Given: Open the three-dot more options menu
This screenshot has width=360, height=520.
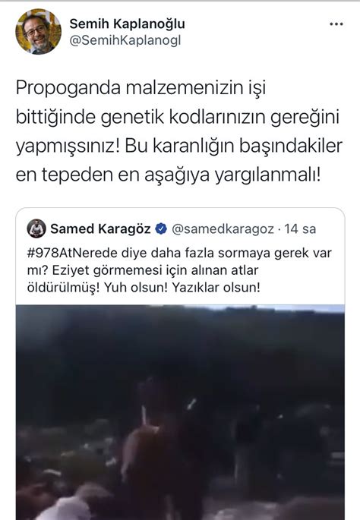Looking at the screenshot, I should point(336,24).
